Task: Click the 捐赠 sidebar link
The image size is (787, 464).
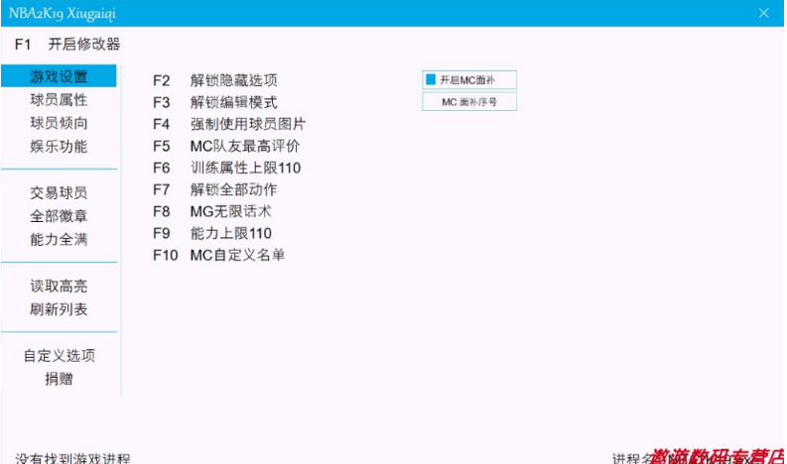Action: coord(59,379)
